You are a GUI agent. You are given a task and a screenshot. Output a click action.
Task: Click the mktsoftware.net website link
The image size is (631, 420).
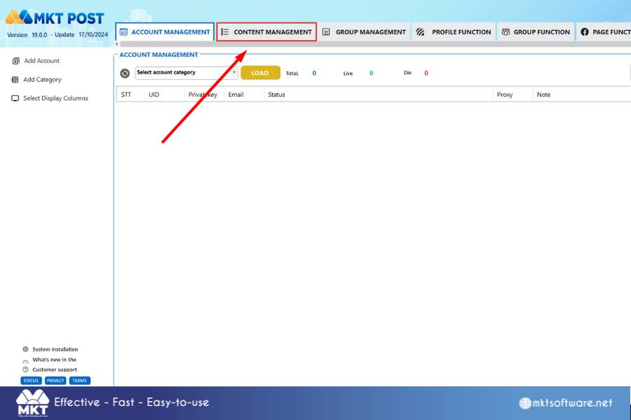point(565,402)
